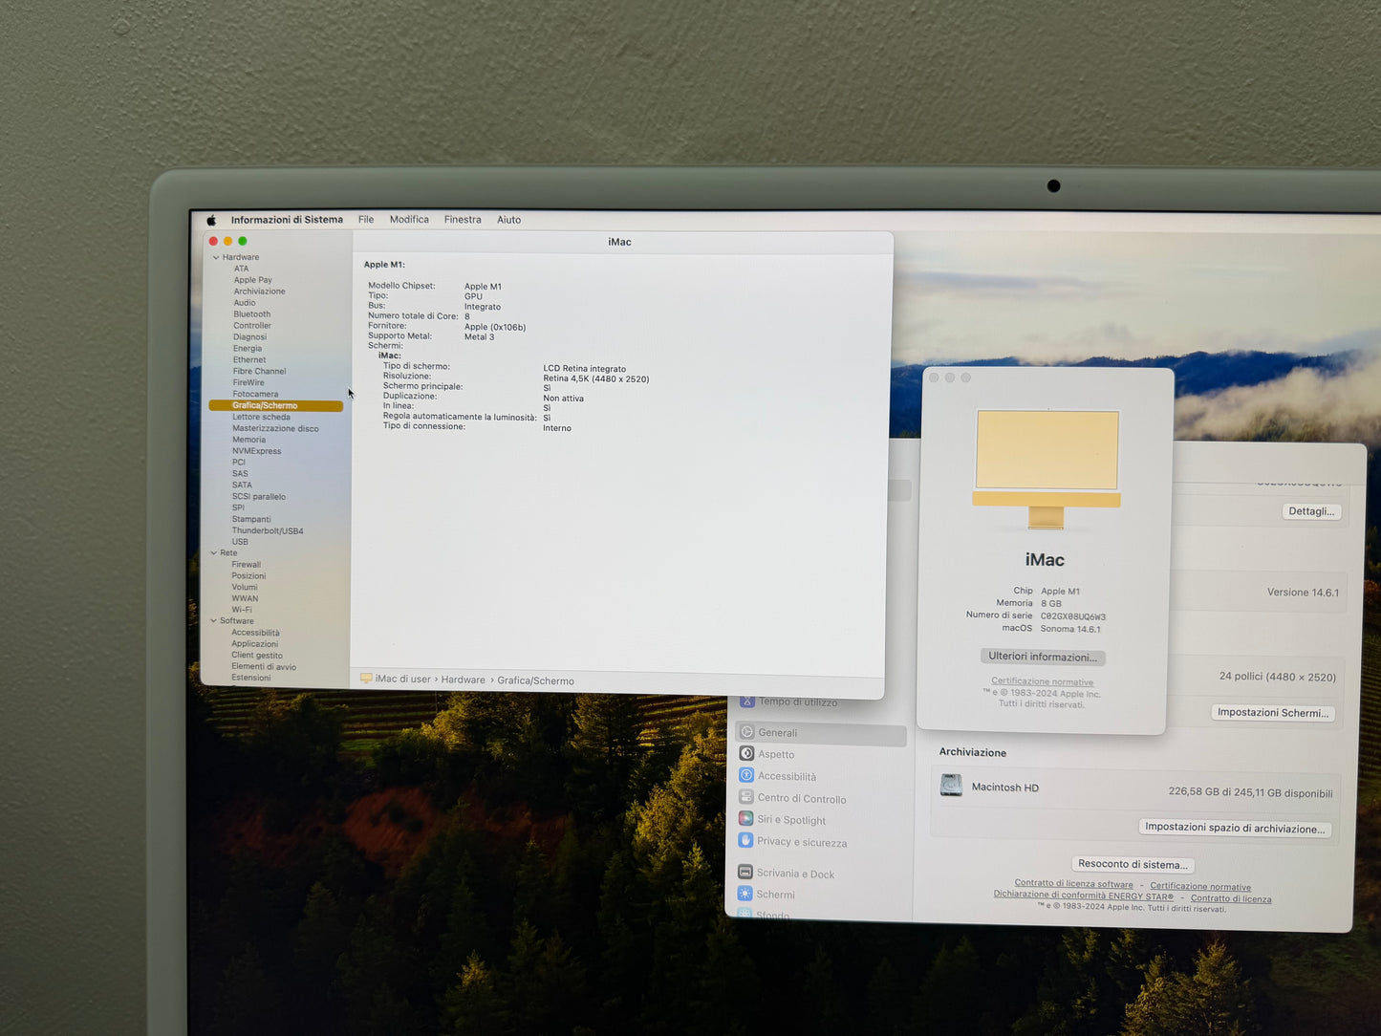The width and height of the screenshot is (1381, 1036).
Task: Click the Tempo di utilizzo hourglass icon
Action: click(x=747, y=701)
